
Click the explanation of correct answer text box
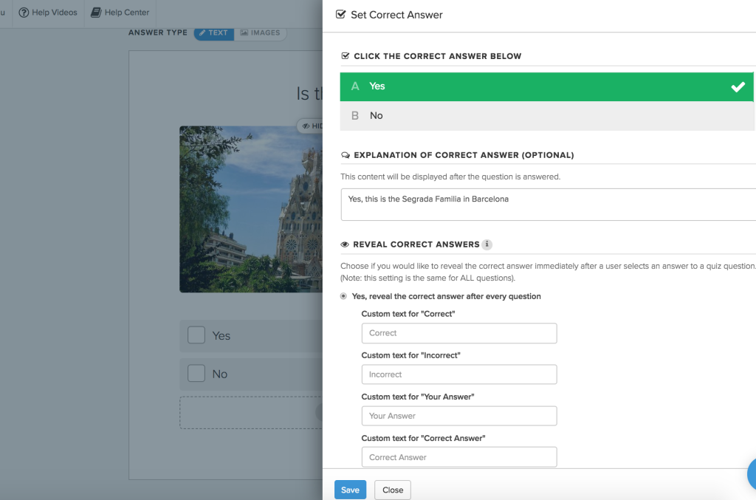pos(549,205)
